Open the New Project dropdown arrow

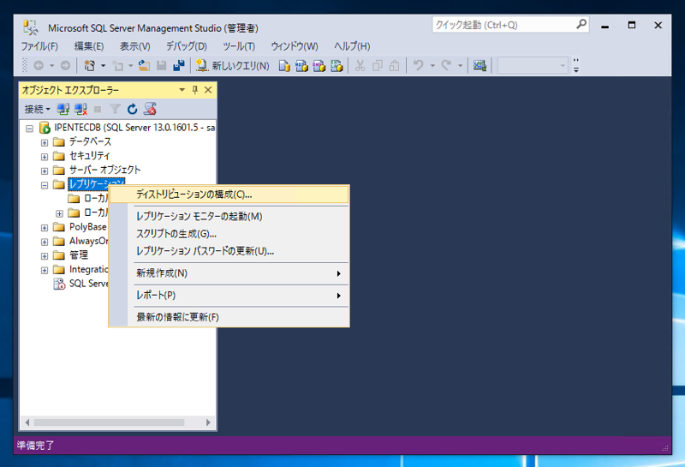103,66
